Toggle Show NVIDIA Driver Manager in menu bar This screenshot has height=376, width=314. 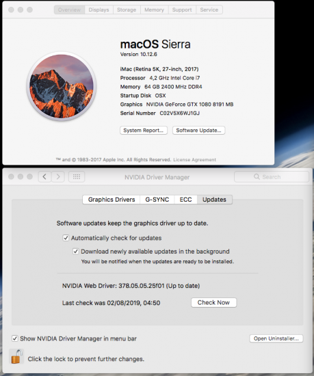[15, 338]
